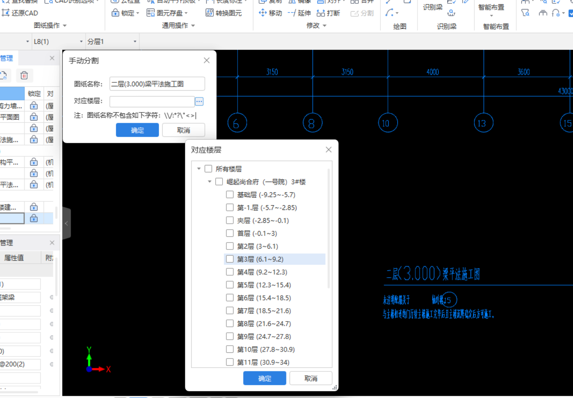Open the 图元存盘 dropdown arrow

click(x=186, y=13)
